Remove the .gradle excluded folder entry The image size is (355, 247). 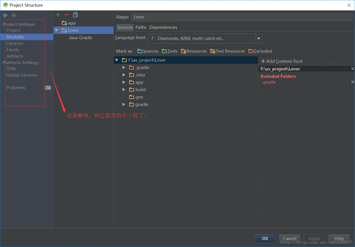click(353, 82)
